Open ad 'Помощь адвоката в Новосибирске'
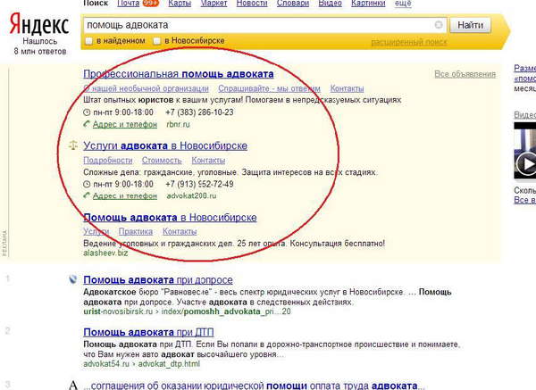536x390 pixels. 170,217
